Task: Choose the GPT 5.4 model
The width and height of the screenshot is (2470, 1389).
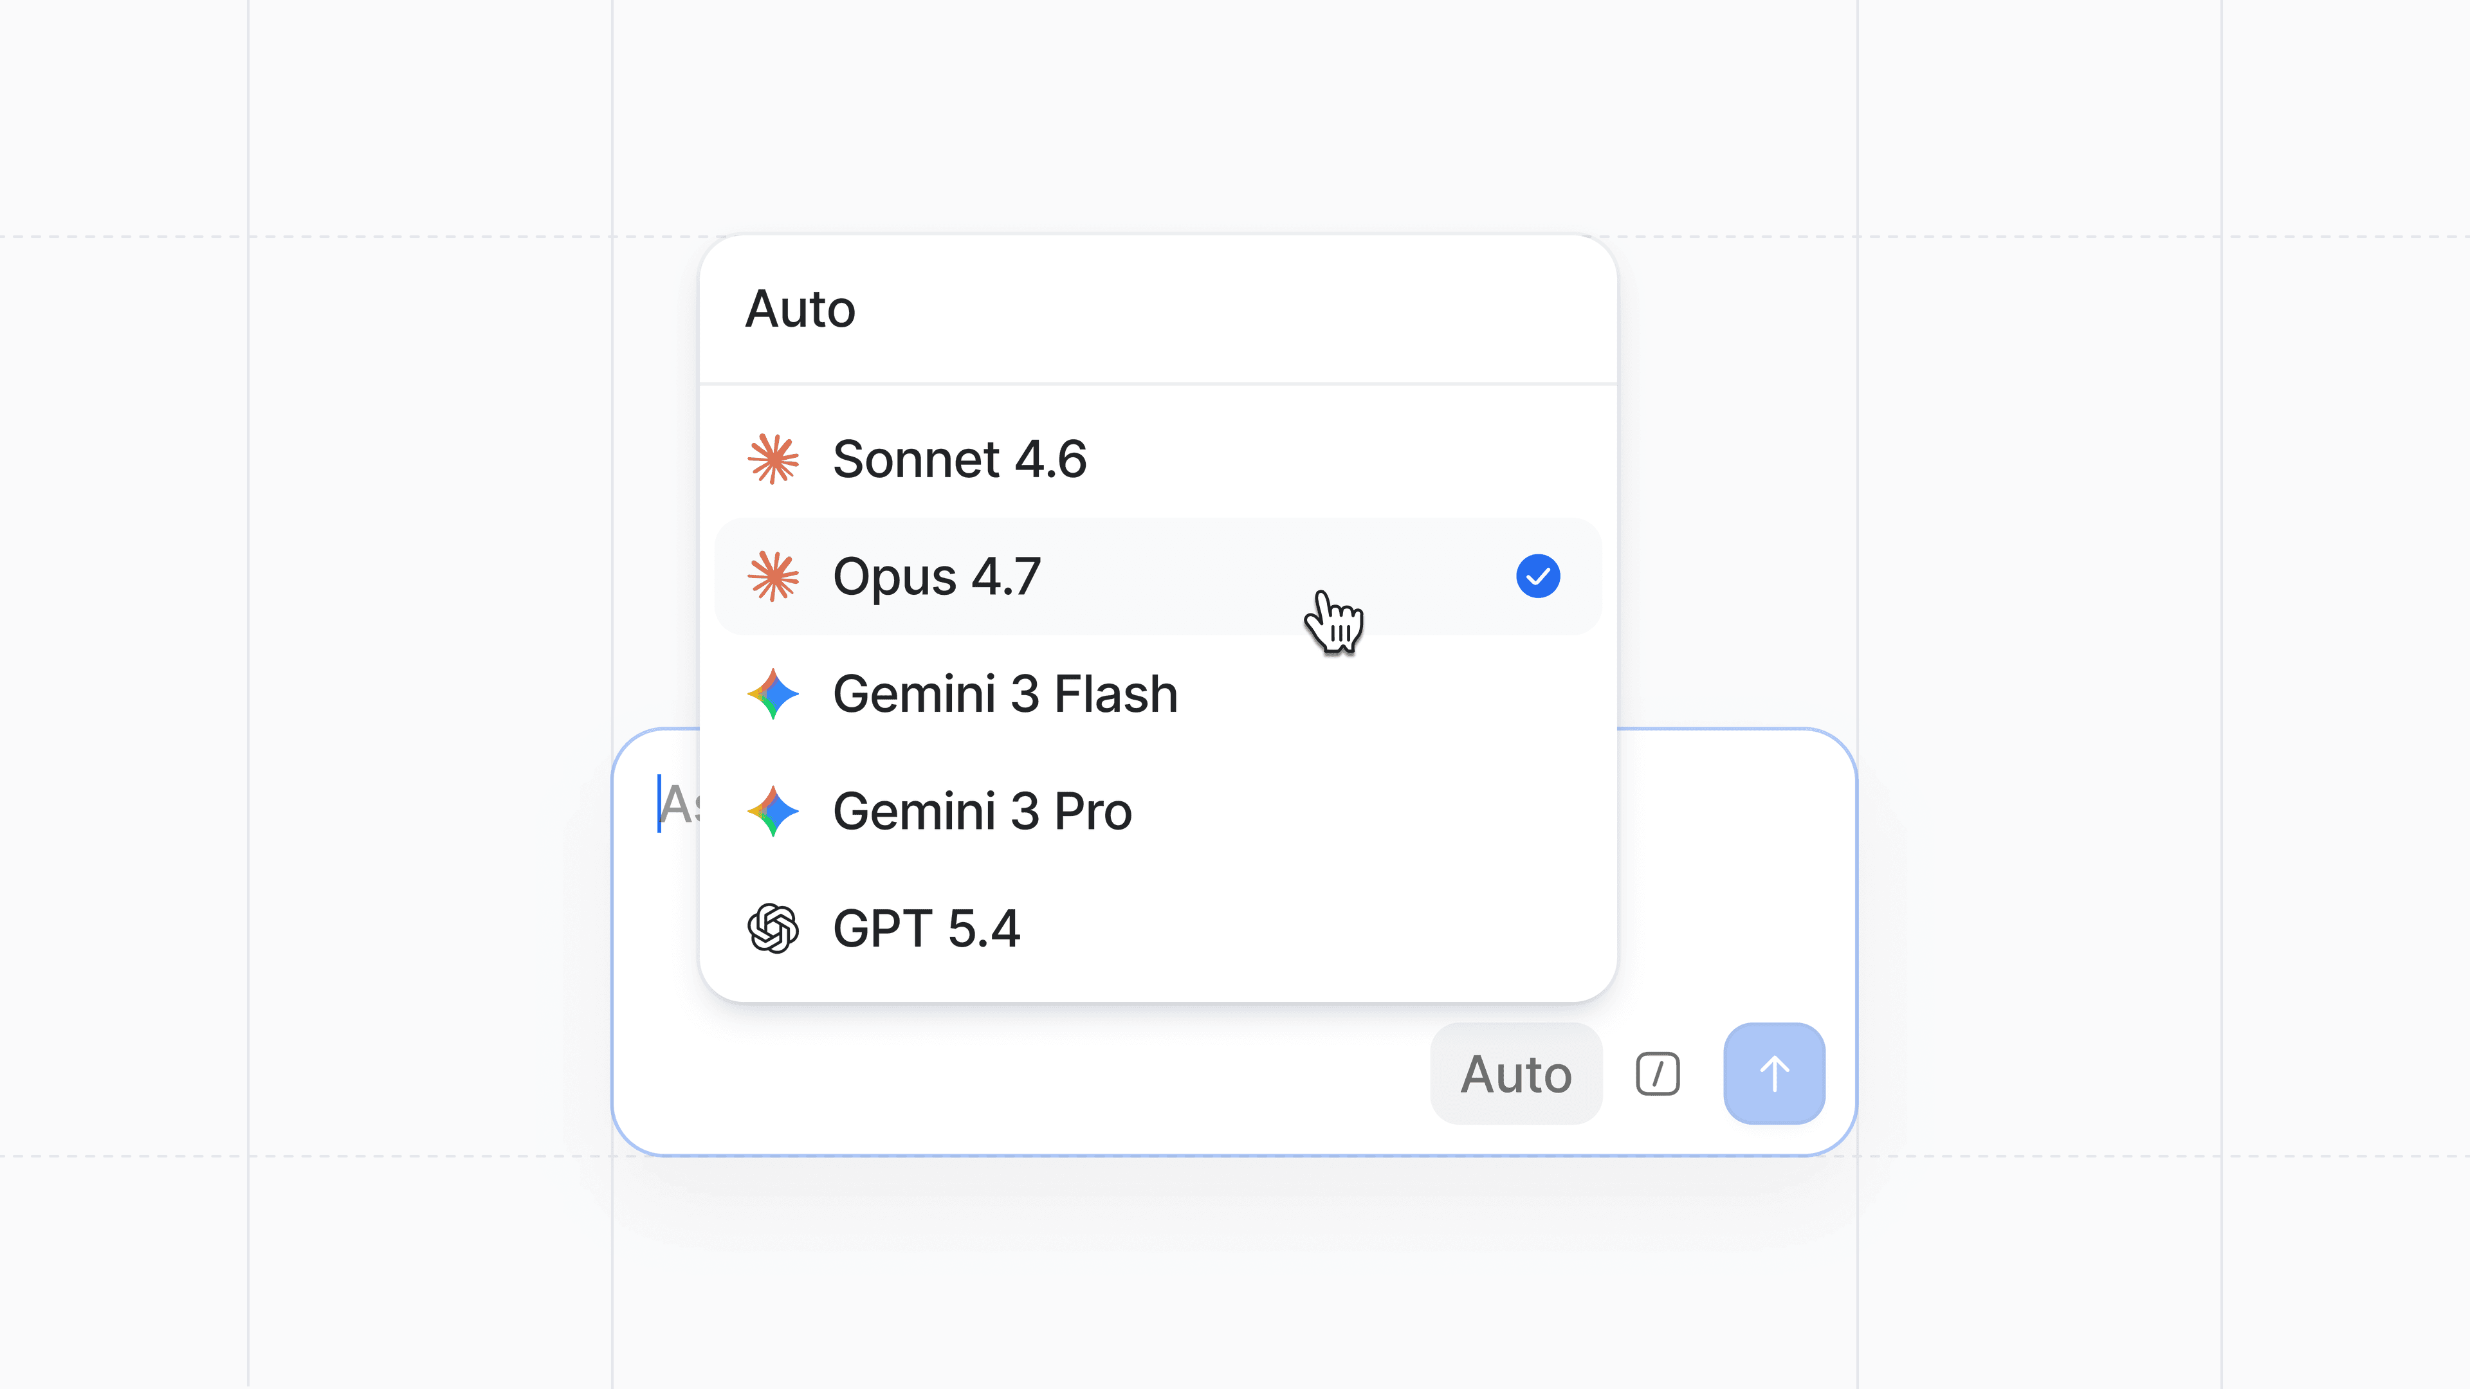Action: tap(926, 928)
